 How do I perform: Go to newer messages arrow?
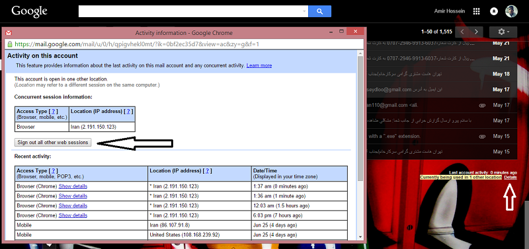462,32
